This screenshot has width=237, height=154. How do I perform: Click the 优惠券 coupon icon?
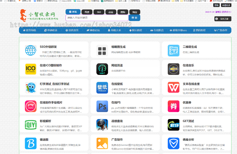[174, 106]
